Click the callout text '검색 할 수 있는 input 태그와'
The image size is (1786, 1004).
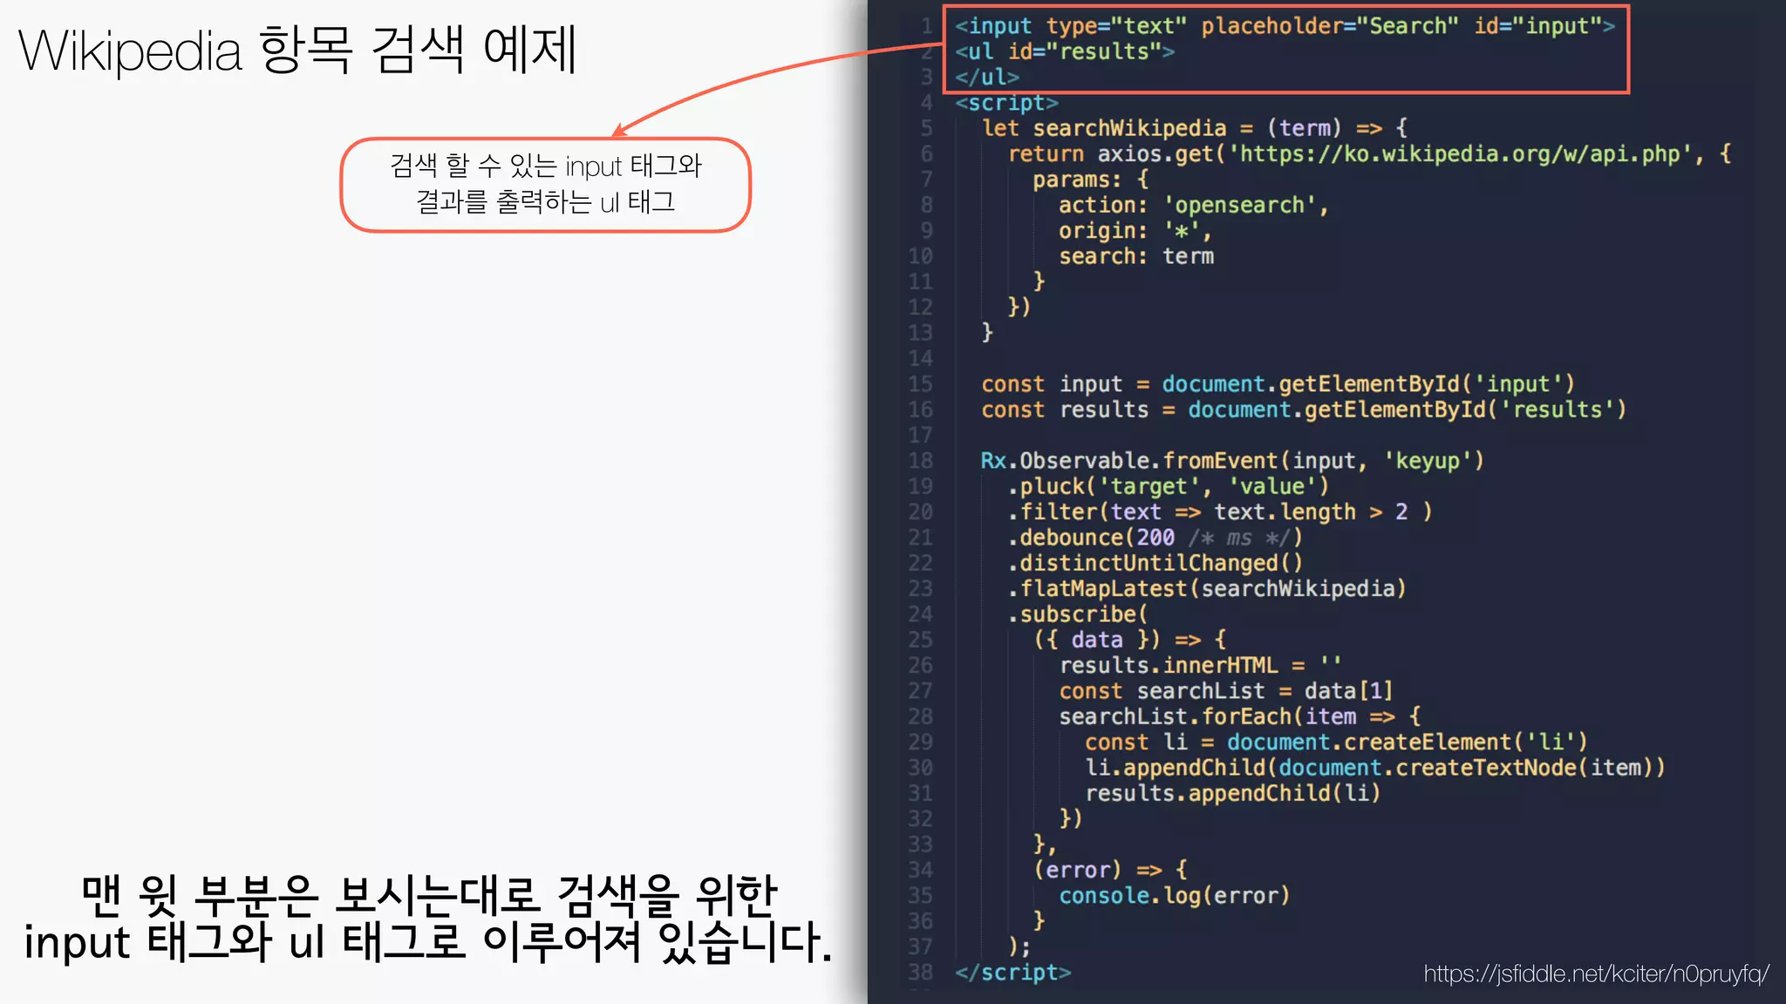[546, 166]
